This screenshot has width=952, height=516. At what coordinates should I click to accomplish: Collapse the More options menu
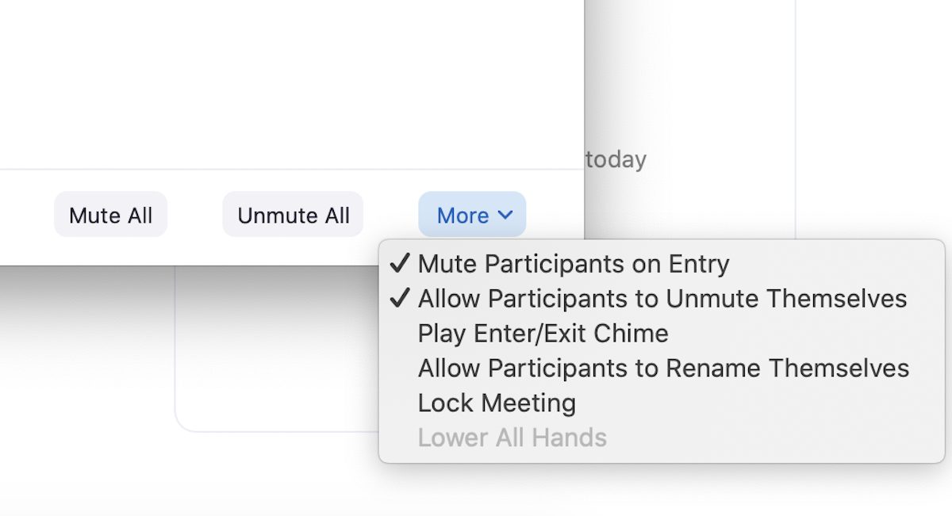(x=472, y=215)
